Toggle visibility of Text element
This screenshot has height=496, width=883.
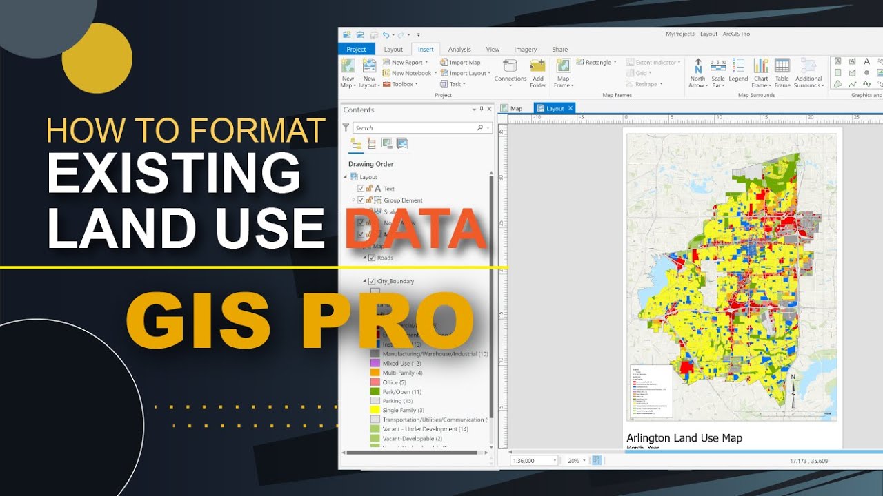coord(361,188)
